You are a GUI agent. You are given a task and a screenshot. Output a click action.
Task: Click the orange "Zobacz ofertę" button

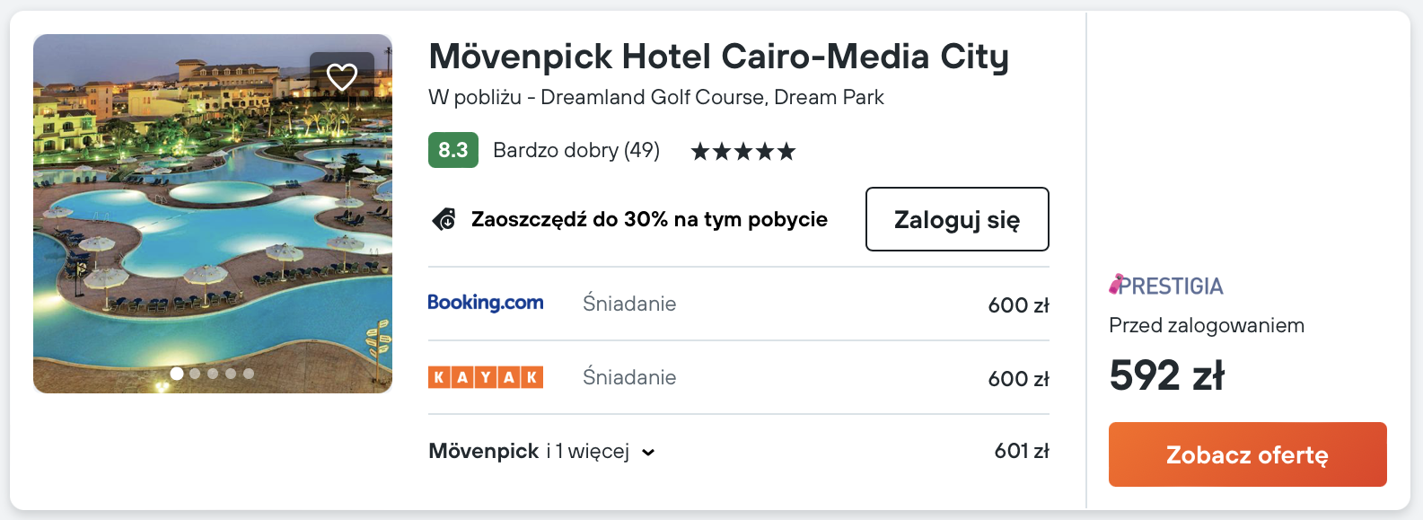pos(1247,454)
